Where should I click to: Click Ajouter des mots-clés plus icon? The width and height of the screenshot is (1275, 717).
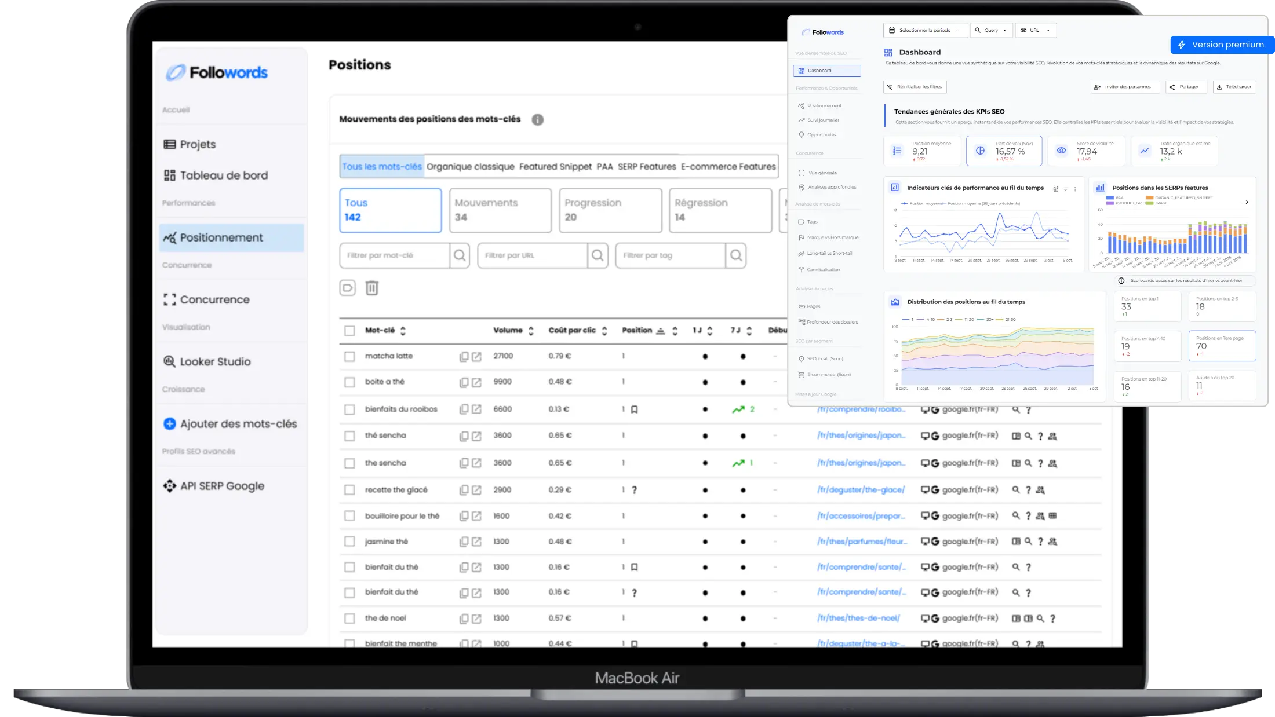point(169,424)
